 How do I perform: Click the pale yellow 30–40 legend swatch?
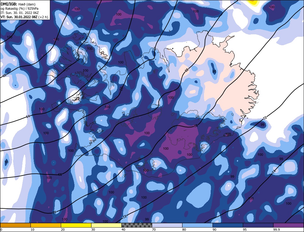106,225
